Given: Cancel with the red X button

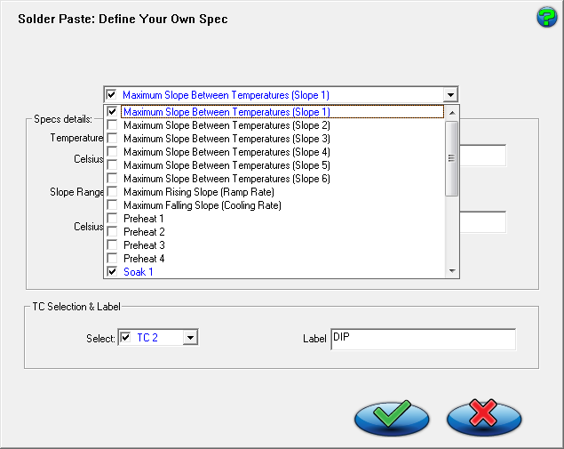Looking at the screenshot, I should [482, 416].
